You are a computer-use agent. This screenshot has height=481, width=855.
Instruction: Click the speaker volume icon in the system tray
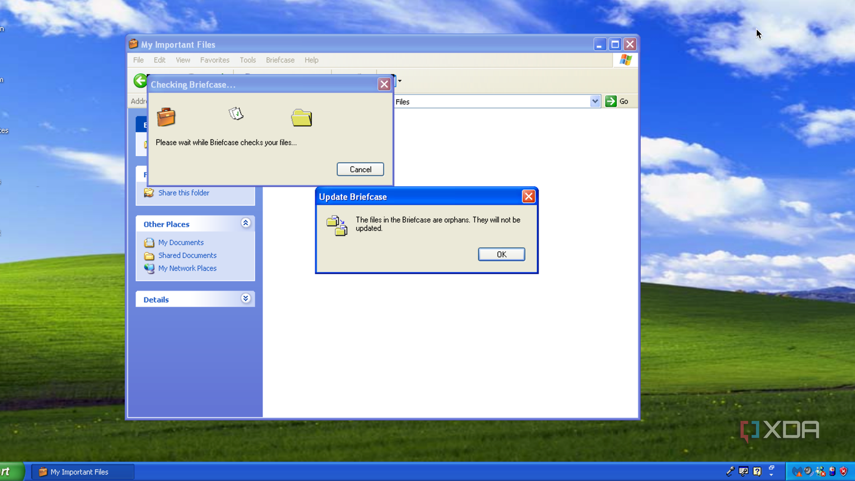click(x=808, y=471)
